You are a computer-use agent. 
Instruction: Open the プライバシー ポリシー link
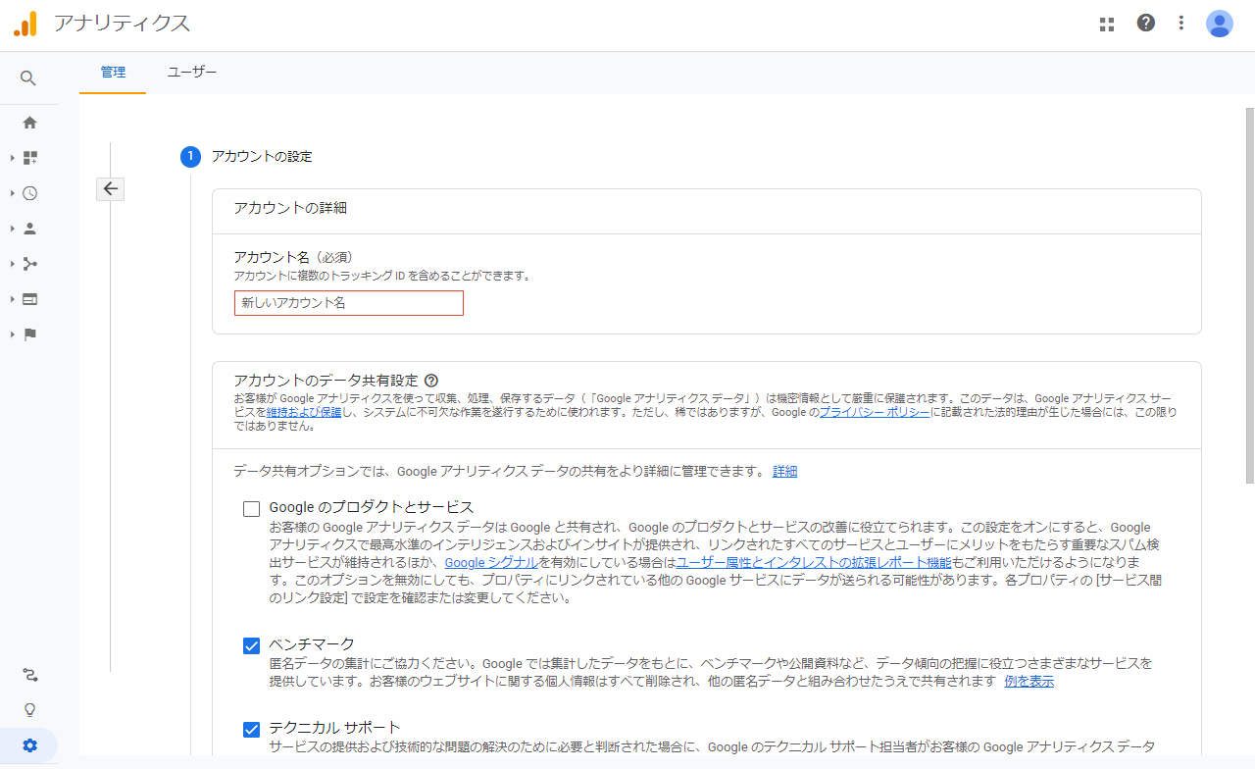(x=875, y=413)
